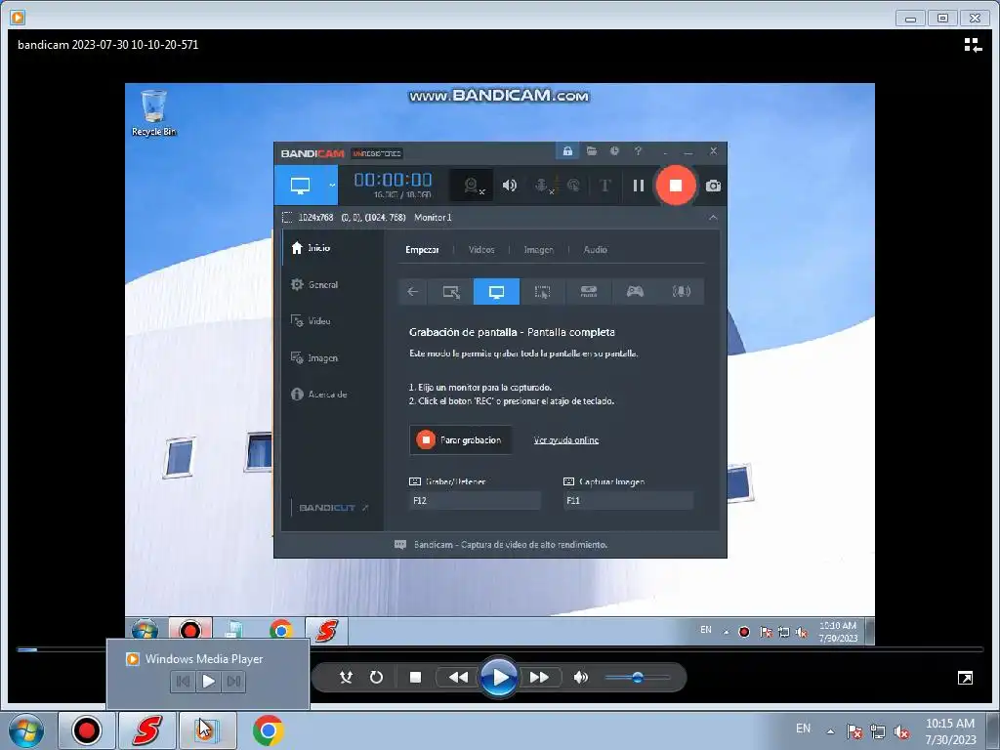Play the video with the large blue Play button
This screenshot has height=750, width=1000.
(498, 678)
